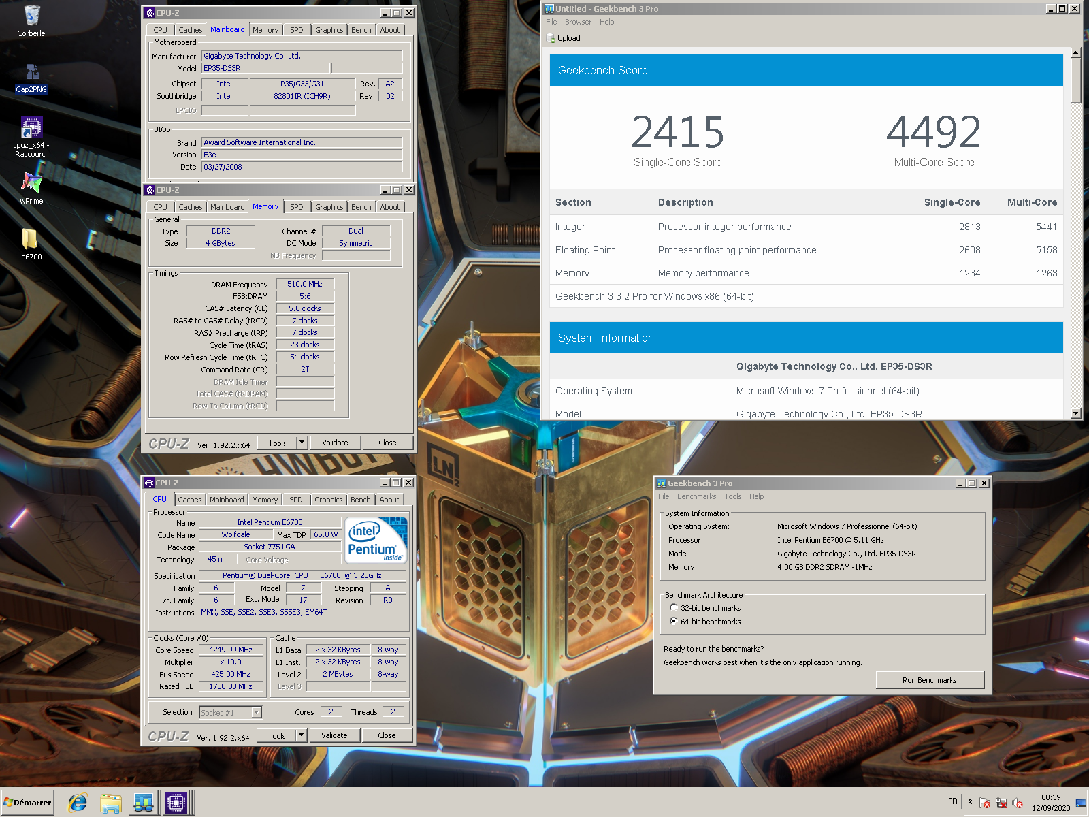The image size is (1089, 817).
Task: Open Memory tab in top Mainboard CPU-Z window
Action: 265,30
